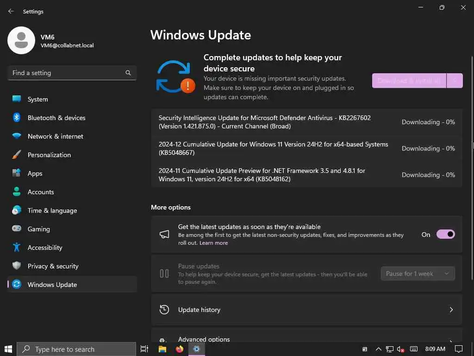Click Downloading - 0% status for KB5048162
The height and width of the screenshot is (356, 474).
(428, 175)
